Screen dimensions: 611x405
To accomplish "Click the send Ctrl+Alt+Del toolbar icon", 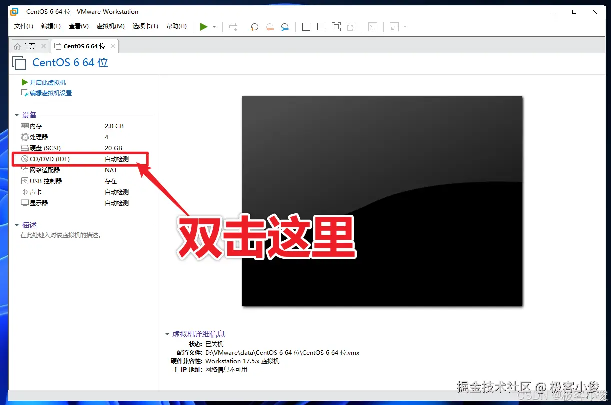I will [233, 27].
